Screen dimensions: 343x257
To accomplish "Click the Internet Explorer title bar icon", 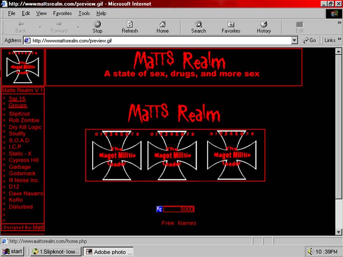I will click(4, 4).
